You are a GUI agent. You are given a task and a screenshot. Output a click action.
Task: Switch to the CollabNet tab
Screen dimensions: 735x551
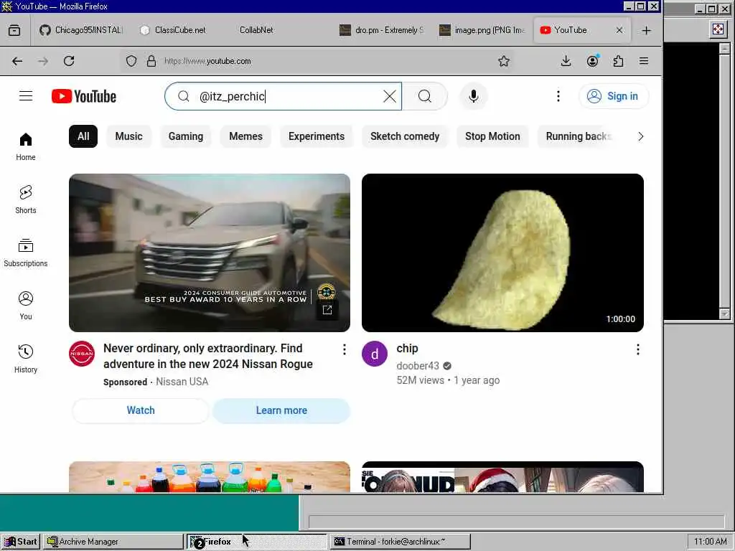pos(281,30)
